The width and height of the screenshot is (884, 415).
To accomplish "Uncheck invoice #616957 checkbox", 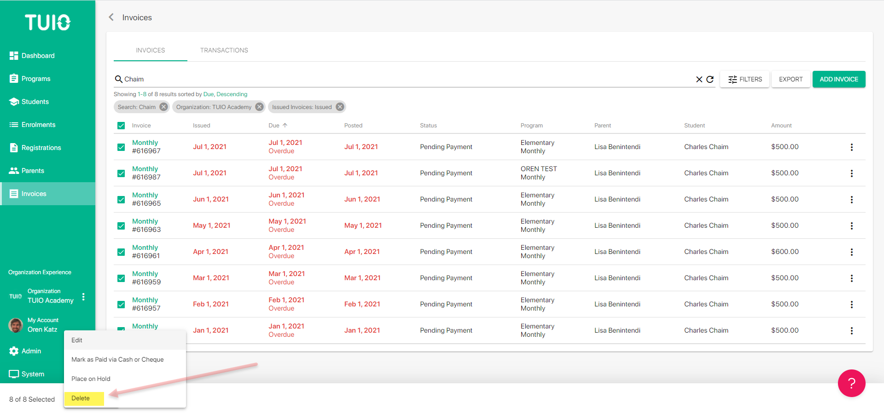I will [121, 305].
